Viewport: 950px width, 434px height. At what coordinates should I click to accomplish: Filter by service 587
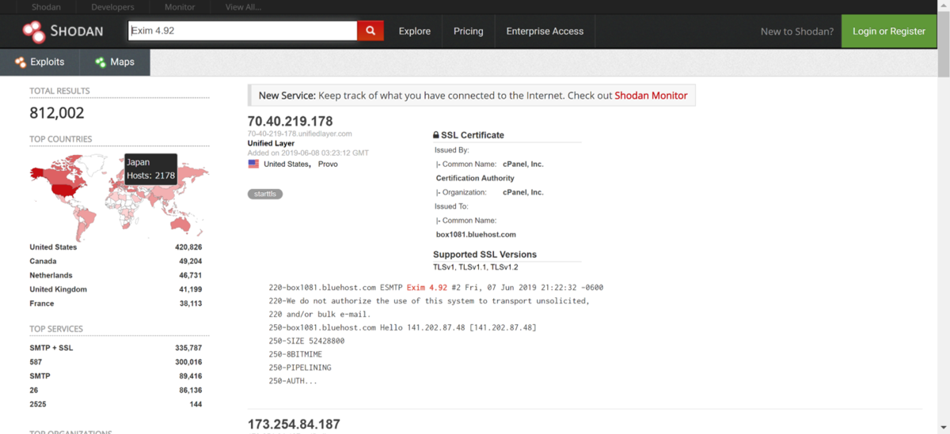click(x=116, y=362)
